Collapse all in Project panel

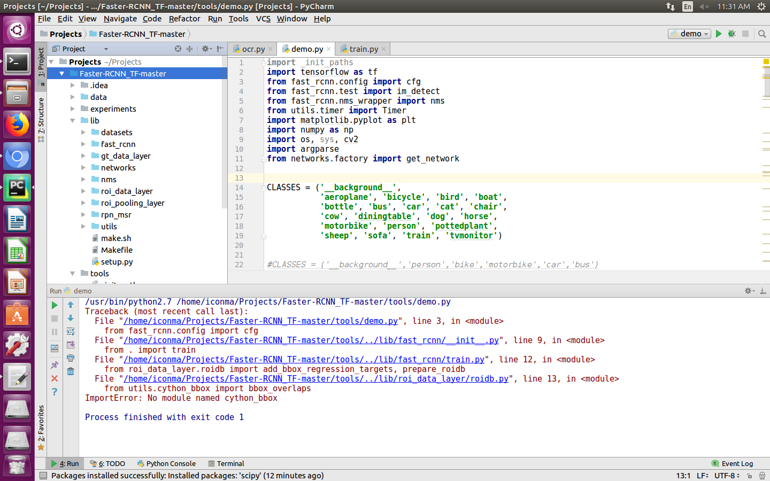[189, 49]
